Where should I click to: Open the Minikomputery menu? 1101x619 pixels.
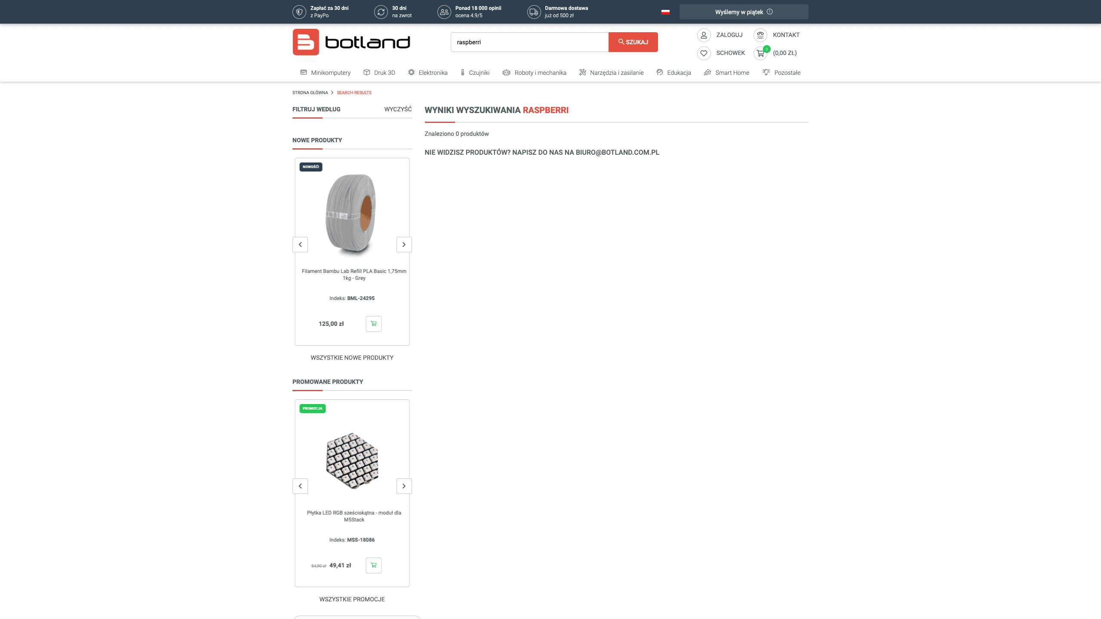326,73
